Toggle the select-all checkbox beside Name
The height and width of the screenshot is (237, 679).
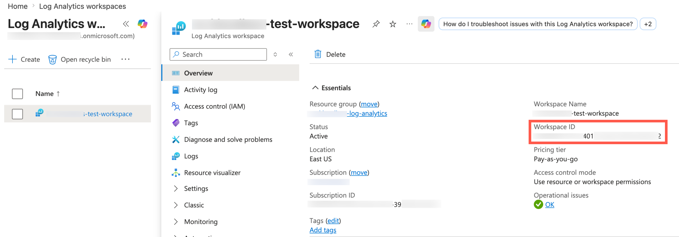pyautogui.click(x=18, y=94)
